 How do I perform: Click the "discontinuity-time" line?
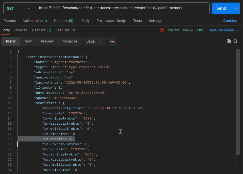93,108
